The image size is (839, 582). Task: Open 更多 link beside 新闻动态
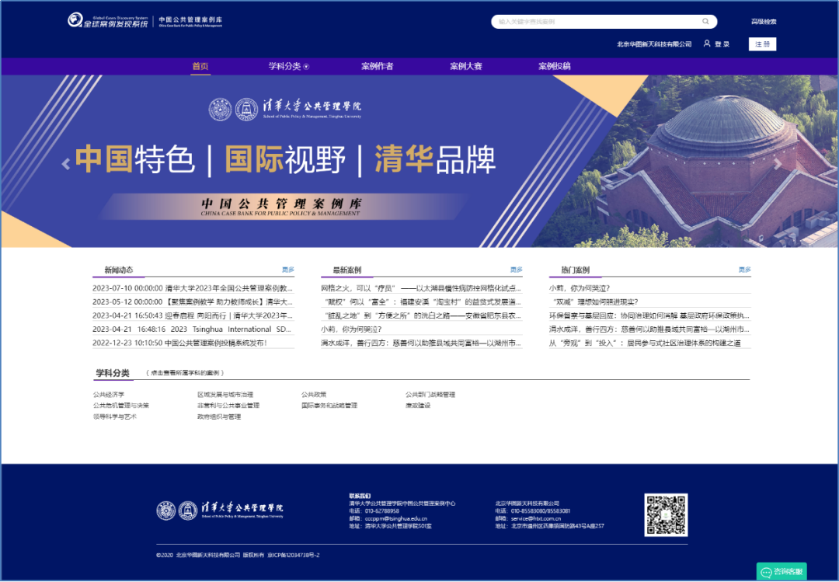[x=288, y=270]
